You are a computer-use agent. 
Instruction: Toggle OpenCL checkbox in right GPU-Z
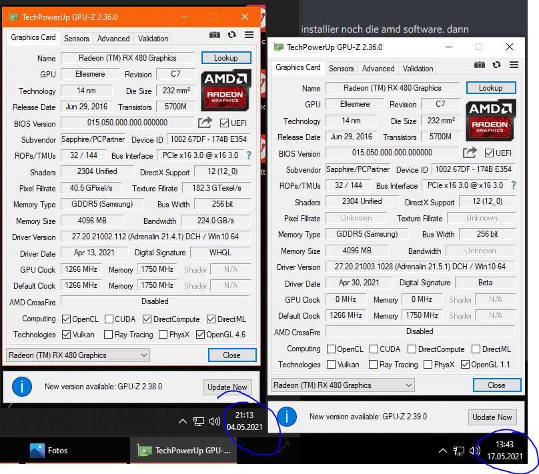331,349
